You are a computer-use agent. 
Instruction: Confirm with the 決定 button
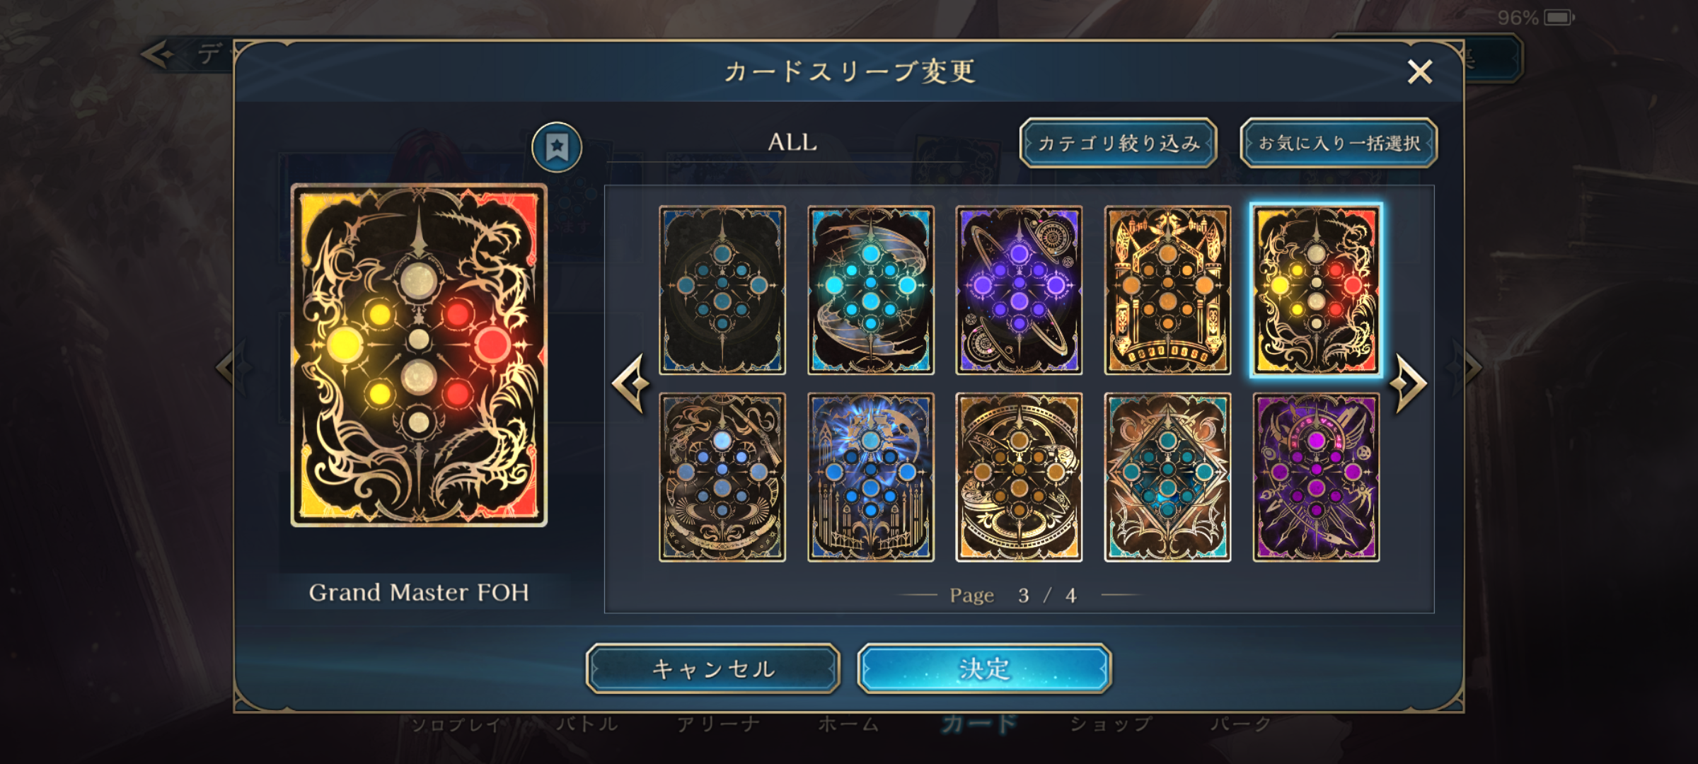984,668
